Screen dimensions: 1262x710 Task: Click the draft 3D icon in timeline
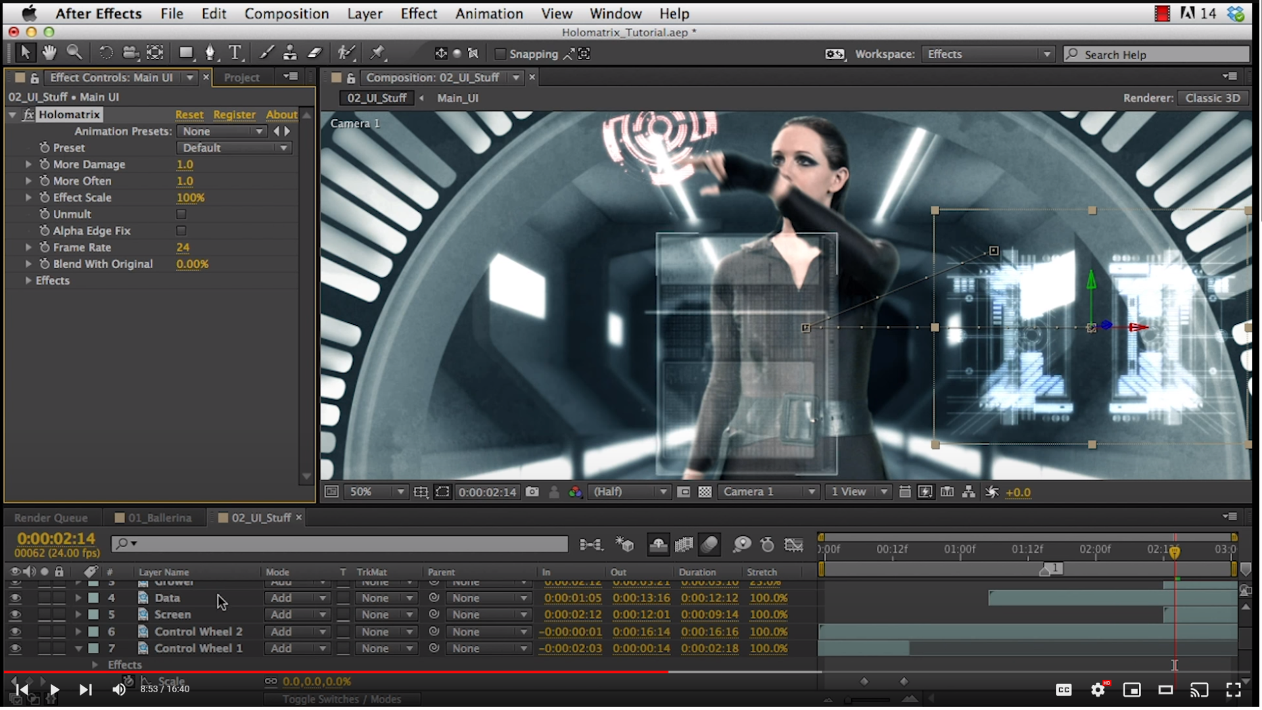[x=624, y=544]
